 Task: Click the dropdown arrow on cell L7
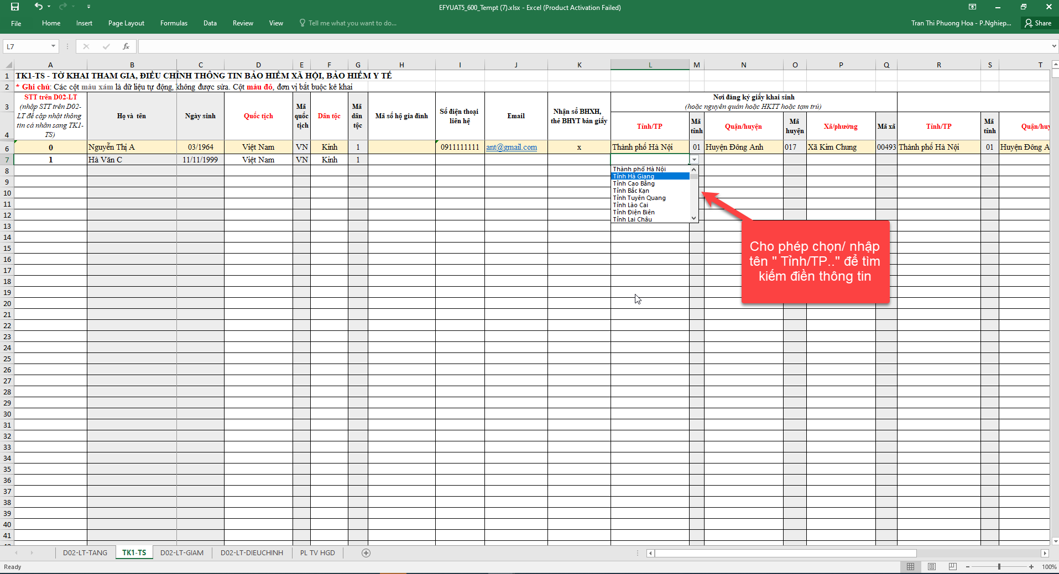pos(694,160)
